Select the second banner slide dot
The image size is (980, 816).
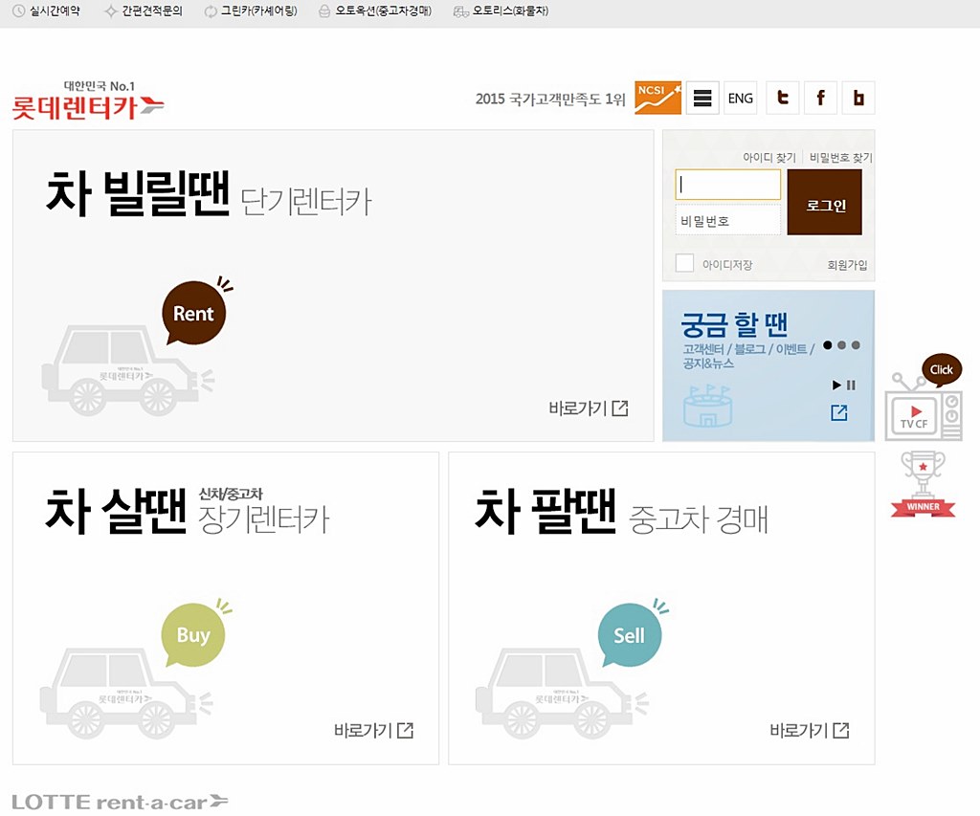pos(842,345)
